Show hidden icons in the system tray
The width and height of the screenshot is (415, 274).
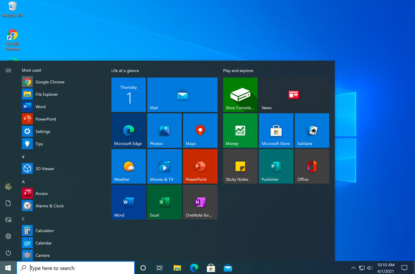click(x=353, y=268)
